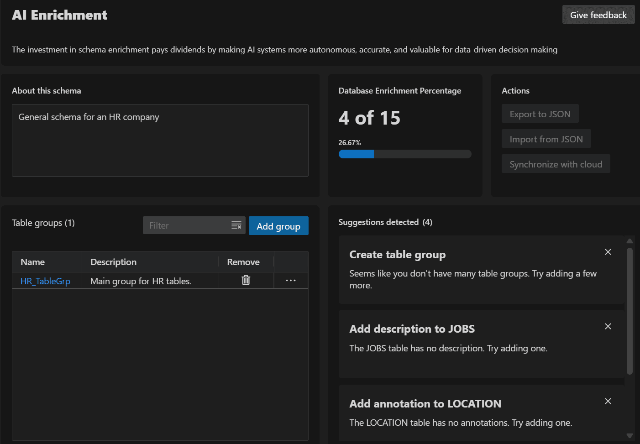Screen dimensions: 640x444
Task: Click inside the Filter input box
Action: pos(187,225)
